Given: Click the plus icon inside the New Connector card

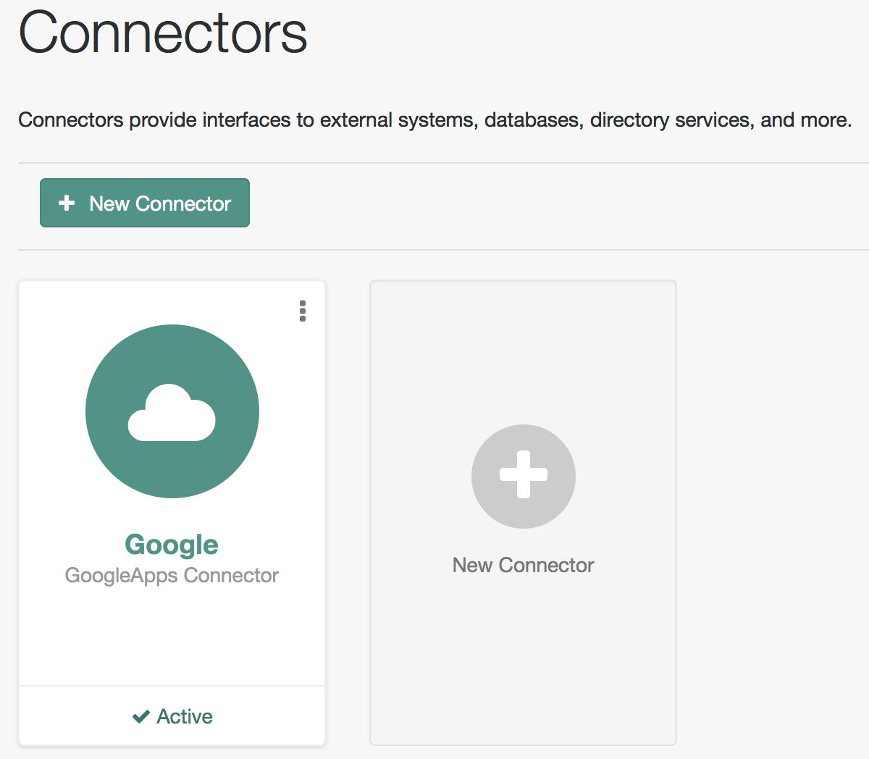Looking at the screenshot, I should click(523, 477).
